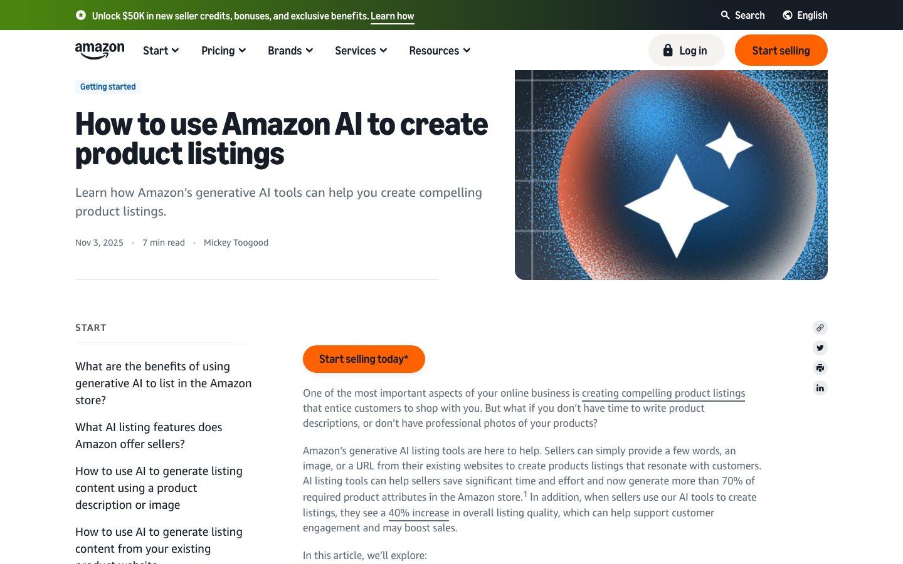This screenshot has height=564, width=903.
Task: Print the article via printer icon
Action: click(820, 368)
